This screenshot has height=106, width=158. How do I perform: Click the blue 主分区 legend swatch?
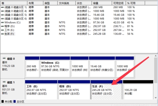(x=15, y=102)
